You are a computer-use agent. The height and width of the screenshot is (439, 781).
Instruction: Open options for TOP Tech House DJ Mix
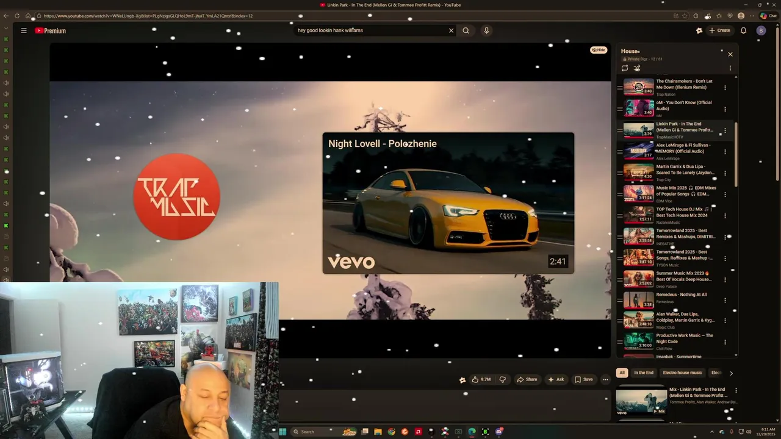click(725, 215)
